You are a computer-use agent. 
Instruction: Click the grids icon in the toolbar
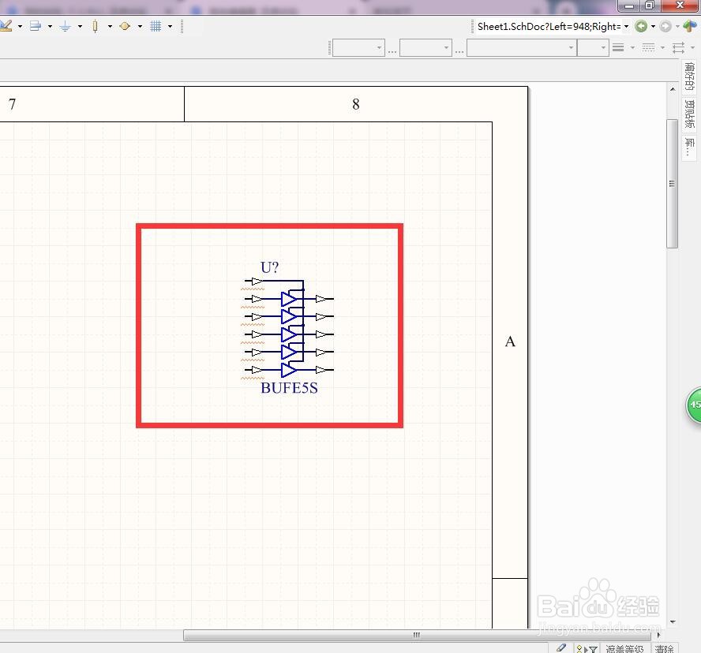coord(156,26)
